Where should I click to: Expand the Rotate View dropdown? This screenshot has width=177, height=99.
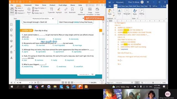43,13
